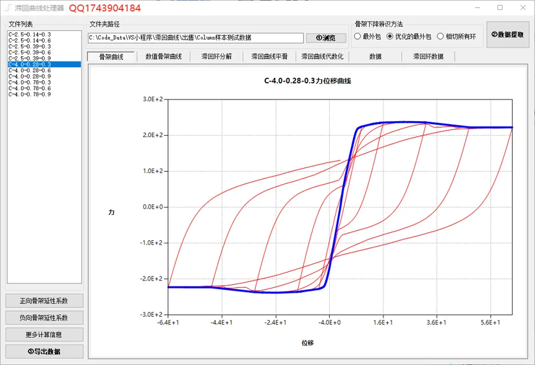Select file C-2.5-0.14-0.3 in list
This screenshot has width=535, height=365.
[x=30, y=35]
